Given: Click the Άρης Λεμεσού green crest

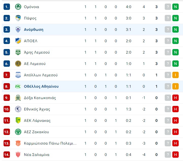Looking at the screenshot, I should point(18,52).
